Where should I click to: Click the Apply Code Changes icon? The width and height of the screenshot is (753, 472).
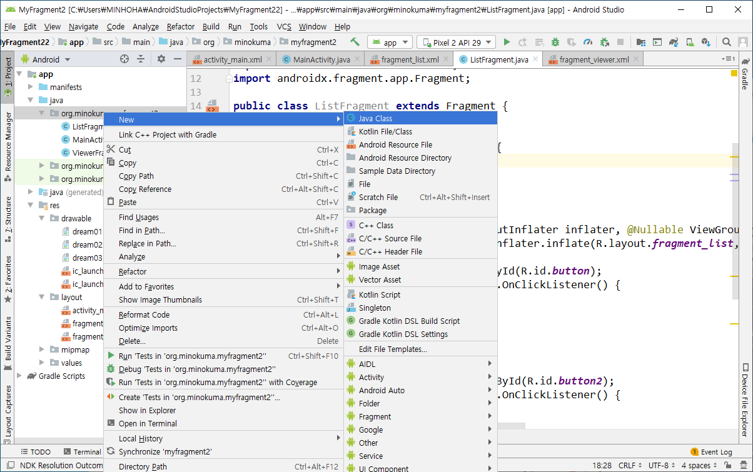pos(539,42)
